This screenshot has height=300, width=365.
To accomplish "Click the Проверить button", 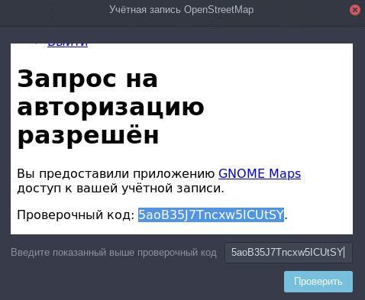I will pos(318,282).
